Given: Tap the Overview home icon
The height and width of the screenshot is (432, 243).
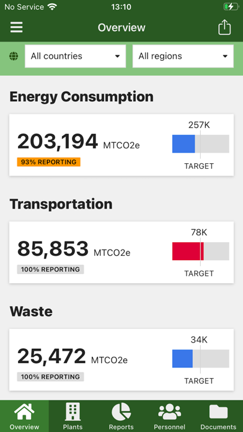Looking at the screenshot, I should click(x=24, y=412).
